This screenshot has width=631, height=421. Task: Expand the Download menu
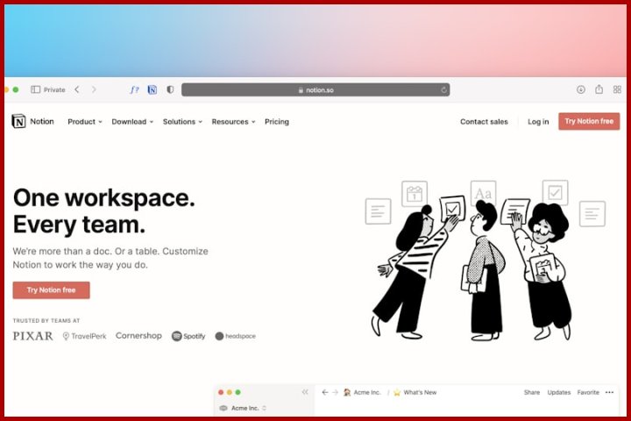[132, 122]
